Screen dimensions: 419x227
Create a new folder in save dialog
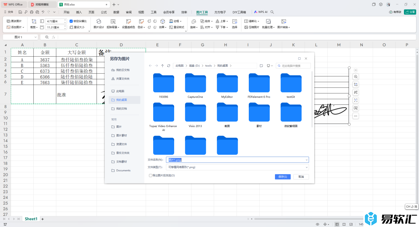pyautogui.click(x=261, y=66)
